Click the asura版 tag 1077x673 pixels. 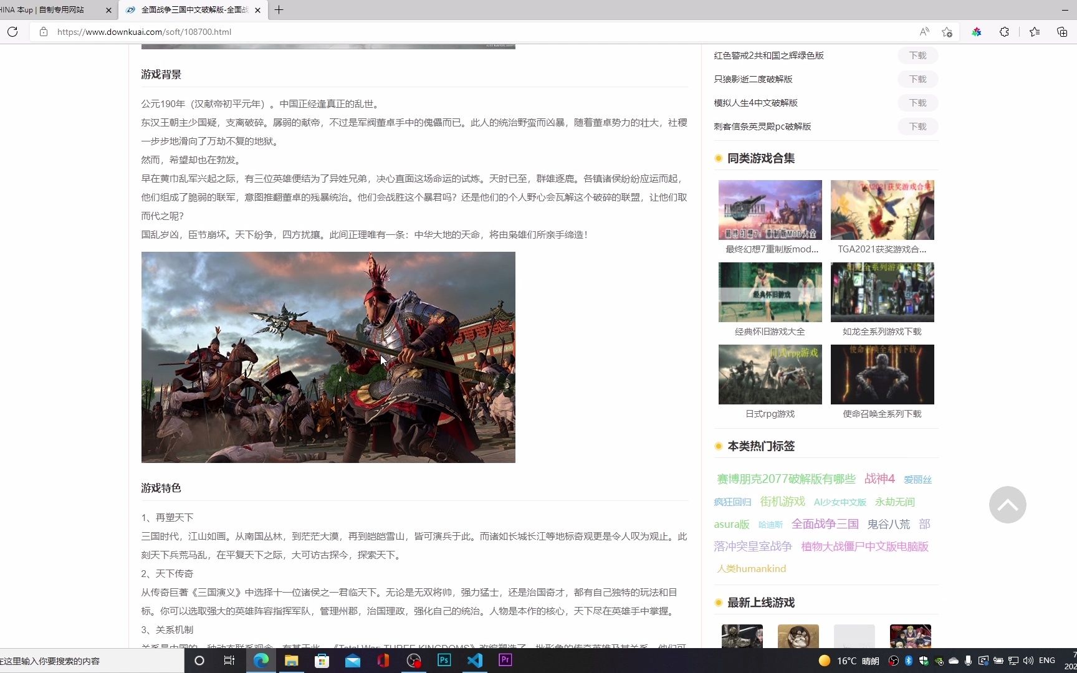732,525
